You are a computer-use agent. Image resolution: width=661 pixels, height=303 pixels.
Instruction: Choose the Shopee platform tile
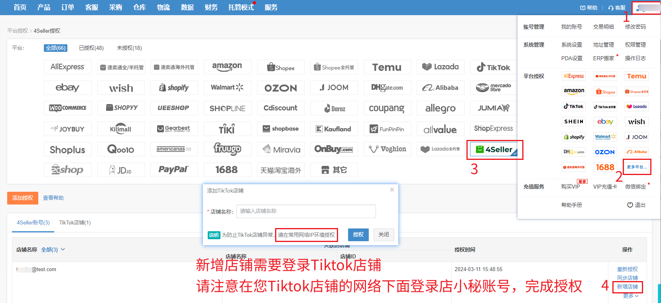click(281, 67)
